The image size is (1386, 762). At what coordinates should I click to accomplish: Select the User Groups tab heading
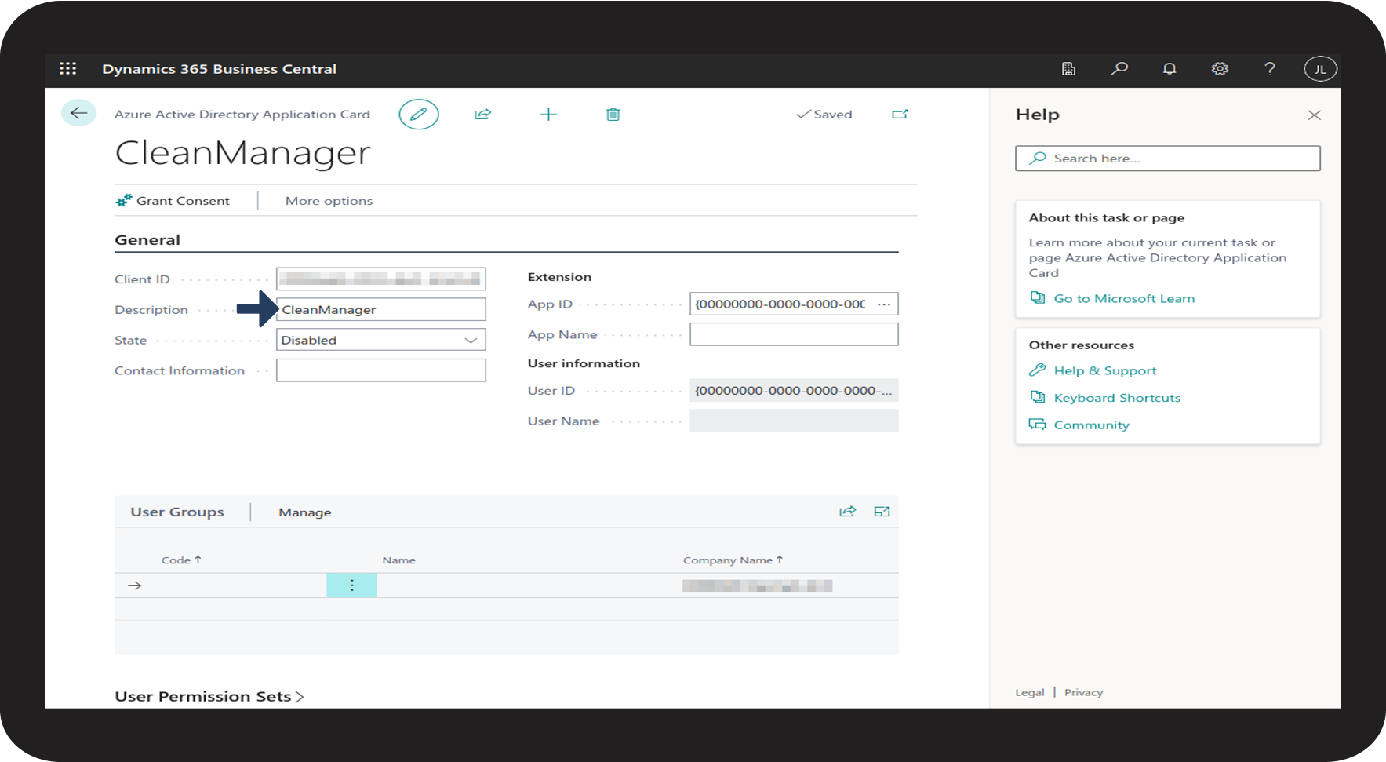(x=177, y=512)
